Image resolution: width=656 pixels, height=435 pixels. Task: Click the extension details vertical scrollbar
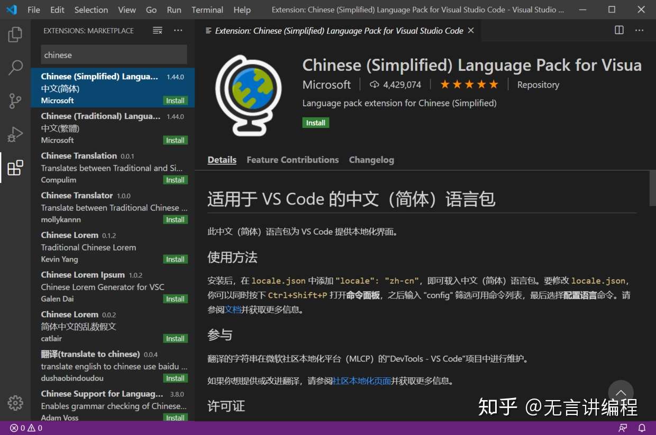click(x=652, y=188)
